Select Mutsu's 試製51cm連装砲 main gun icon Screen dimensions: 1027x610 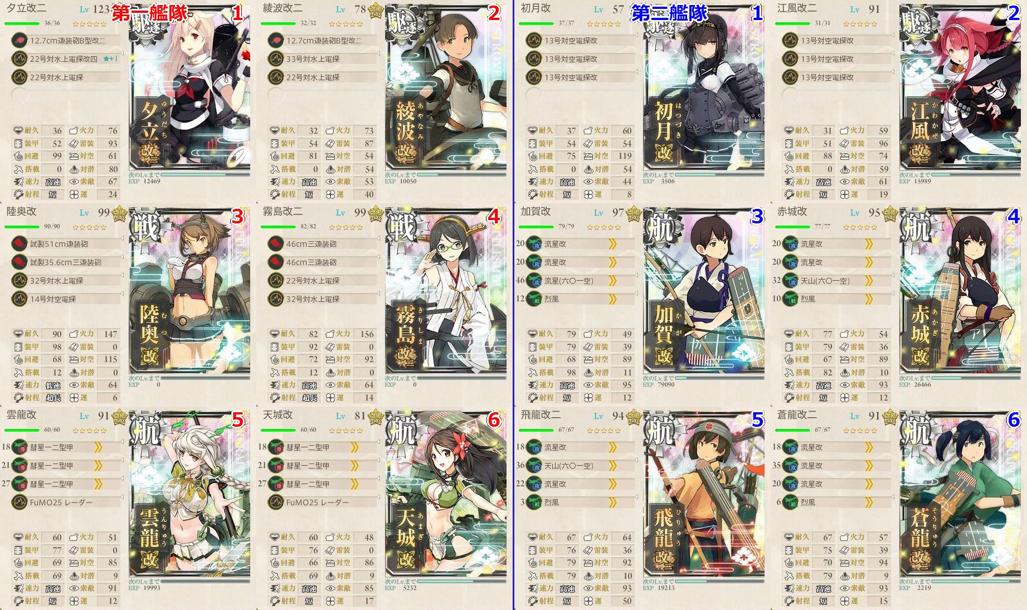pyautogui.click(x=20, y=244)
